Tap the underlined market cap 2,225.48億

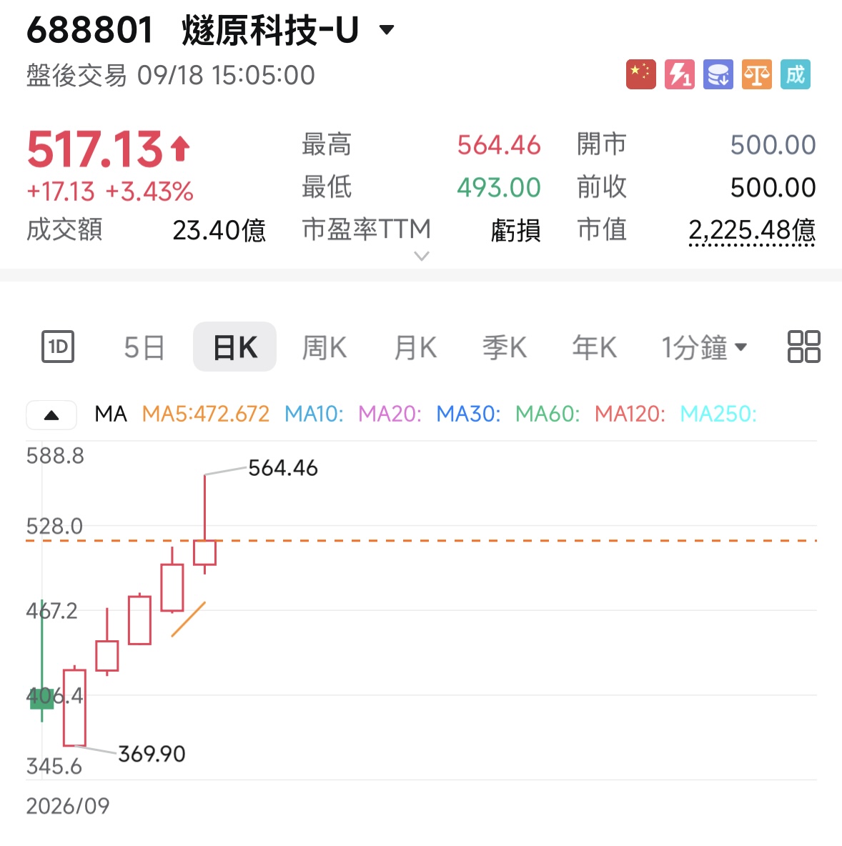[x=752, y=230]
